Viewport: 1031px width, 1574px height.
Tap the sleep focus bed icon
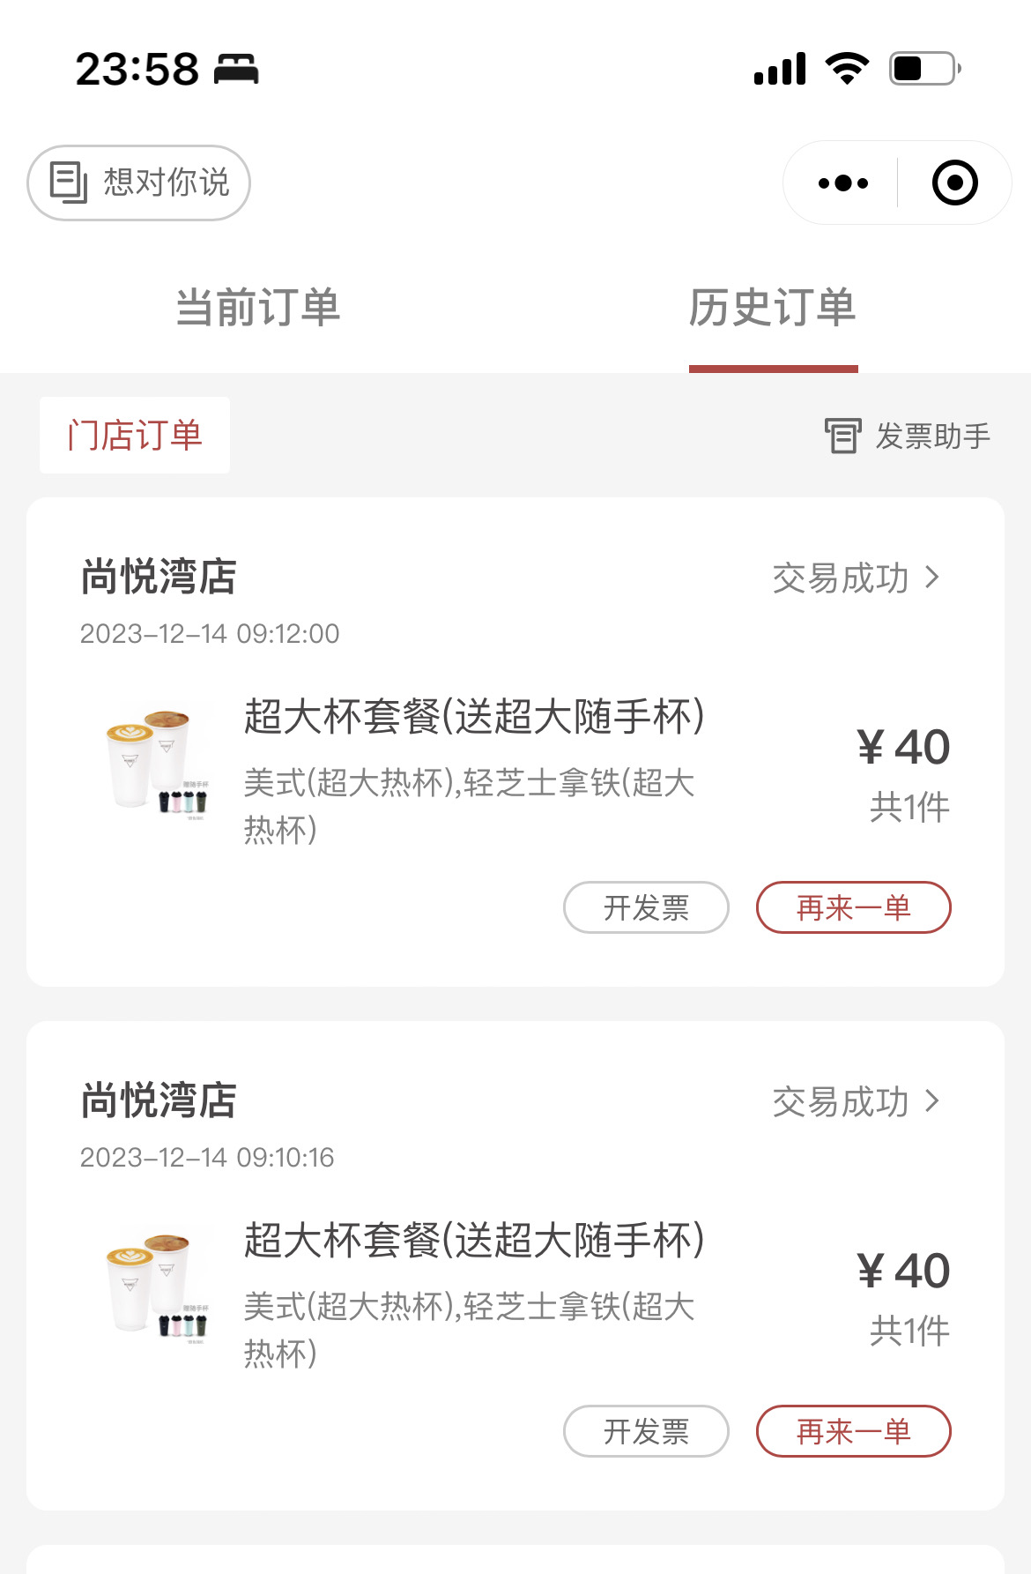[x=236, y=69]
